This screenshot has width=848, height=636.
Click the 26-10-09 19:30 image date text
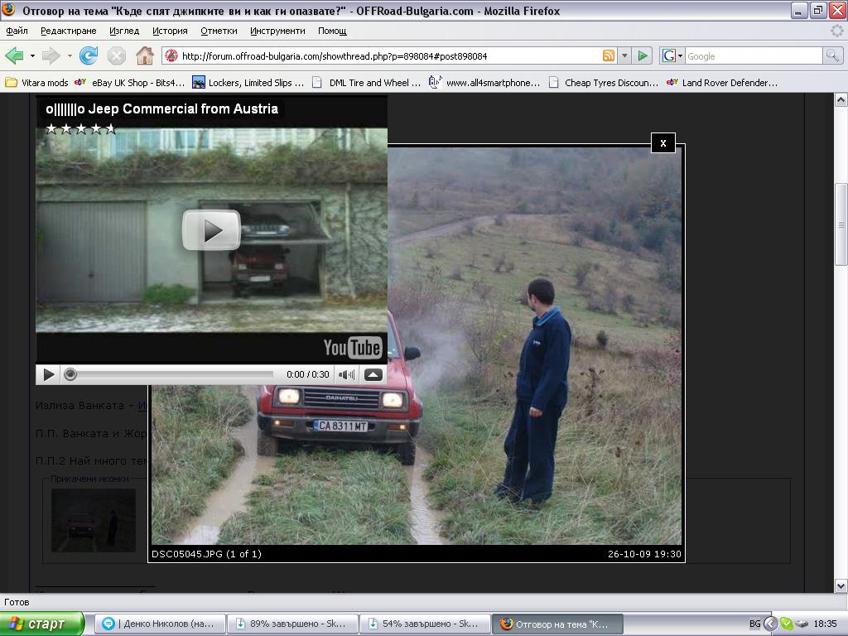pos(644,554)
